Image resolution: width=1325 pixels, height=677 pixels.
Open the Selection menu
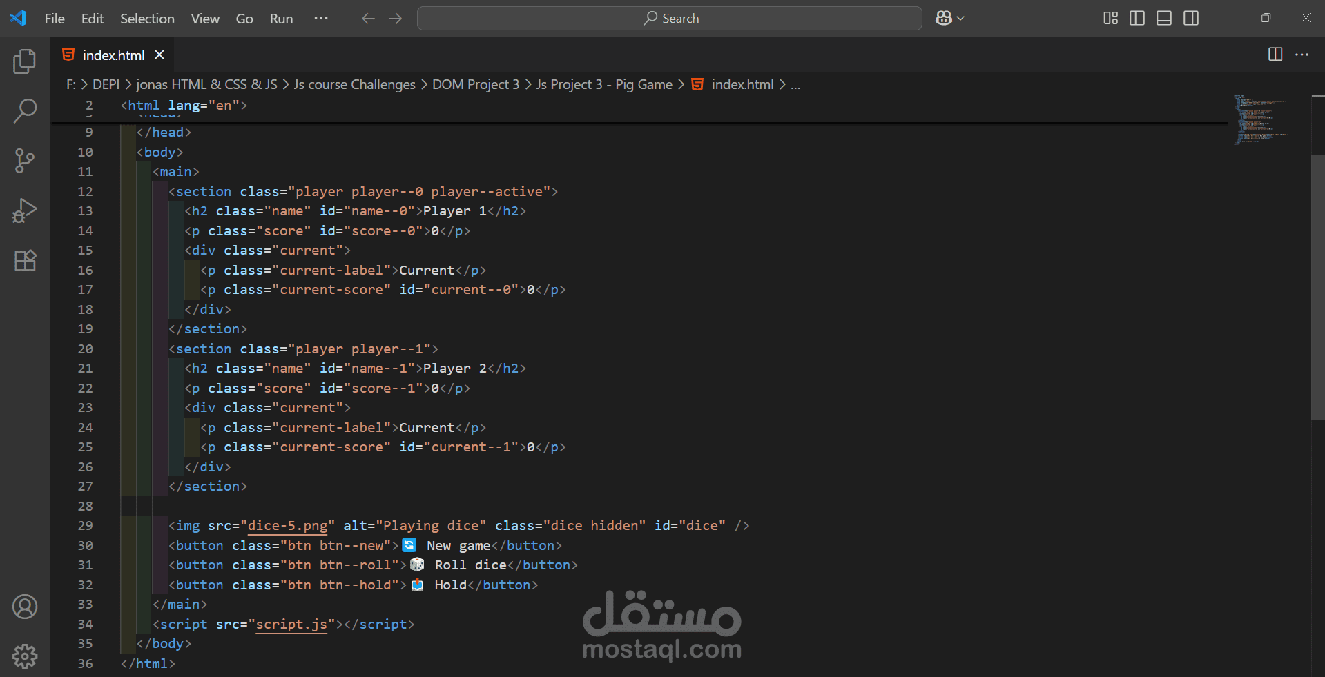147,19
